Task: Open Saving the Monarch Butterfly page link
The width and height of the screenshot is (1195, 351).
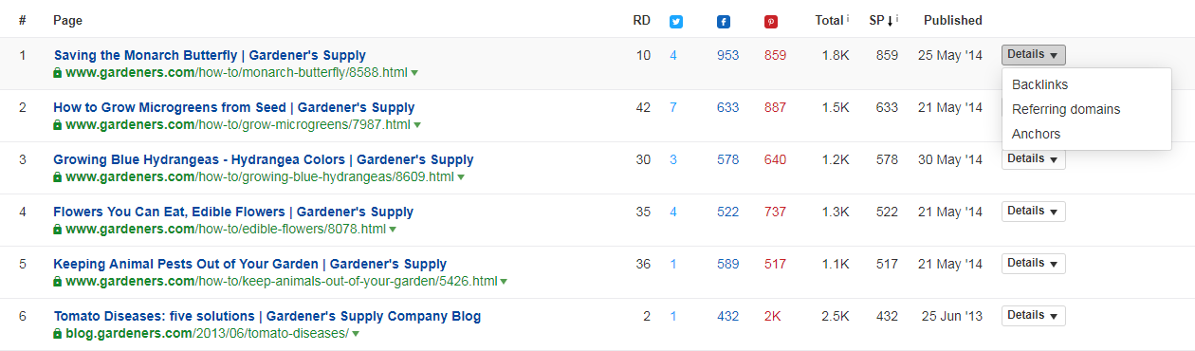Action: 210,55
